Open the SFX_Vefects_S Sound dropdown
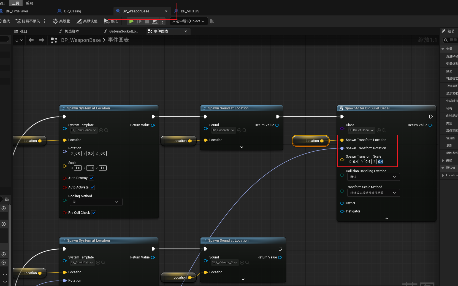The height and width of the screenshot is (286, 458). [x=224, y=263]
